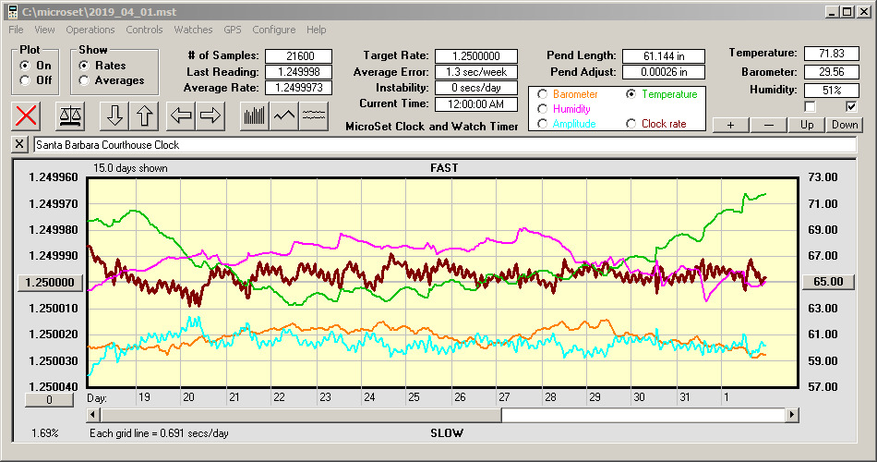Image resolution: width=877 pixels, height=462 pixels.
Task: Open the Watches menu
Action: click(x=193, y=30)
